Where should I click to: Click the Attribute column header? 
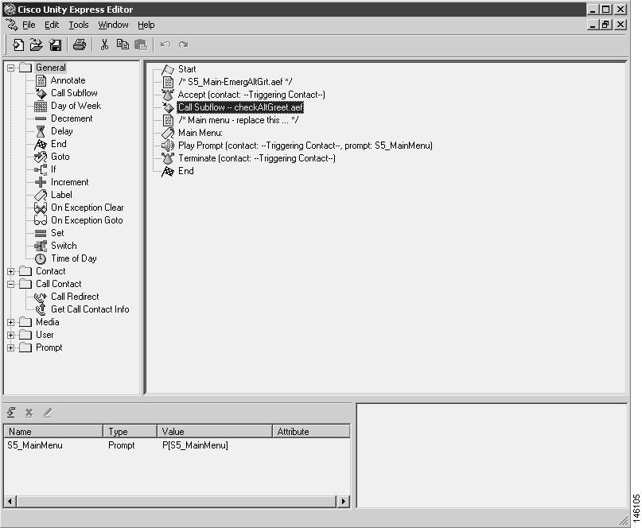312,432
